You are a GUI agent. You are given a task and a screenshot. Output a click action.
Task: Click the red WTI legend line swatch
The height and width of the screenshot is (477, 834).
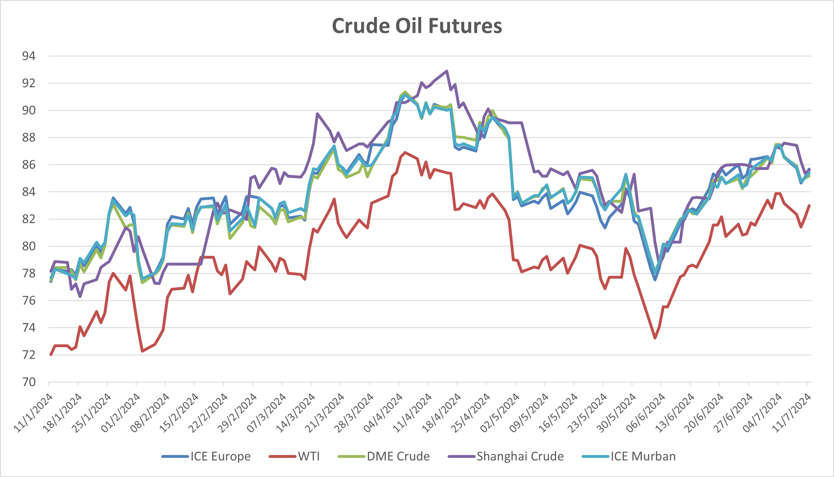[282, 457]
